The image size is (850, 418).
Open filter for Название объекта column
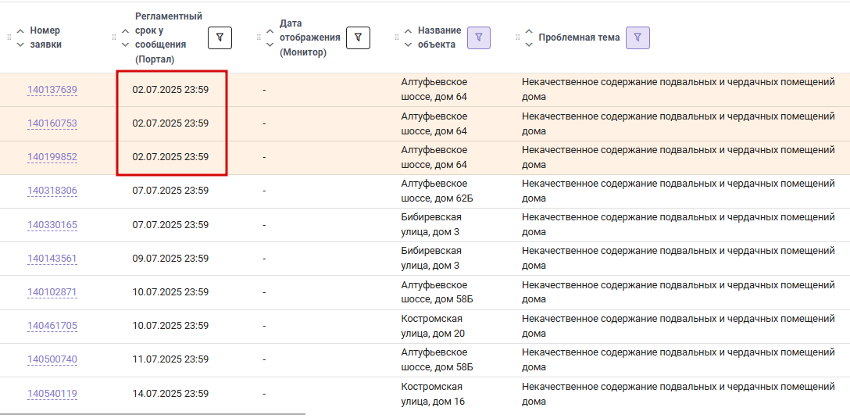tap(479, 38)
